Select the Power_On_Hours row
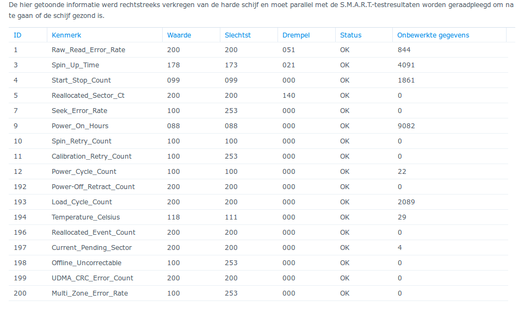The height and width of the screenshot is (332, 518). click(80, 126)
